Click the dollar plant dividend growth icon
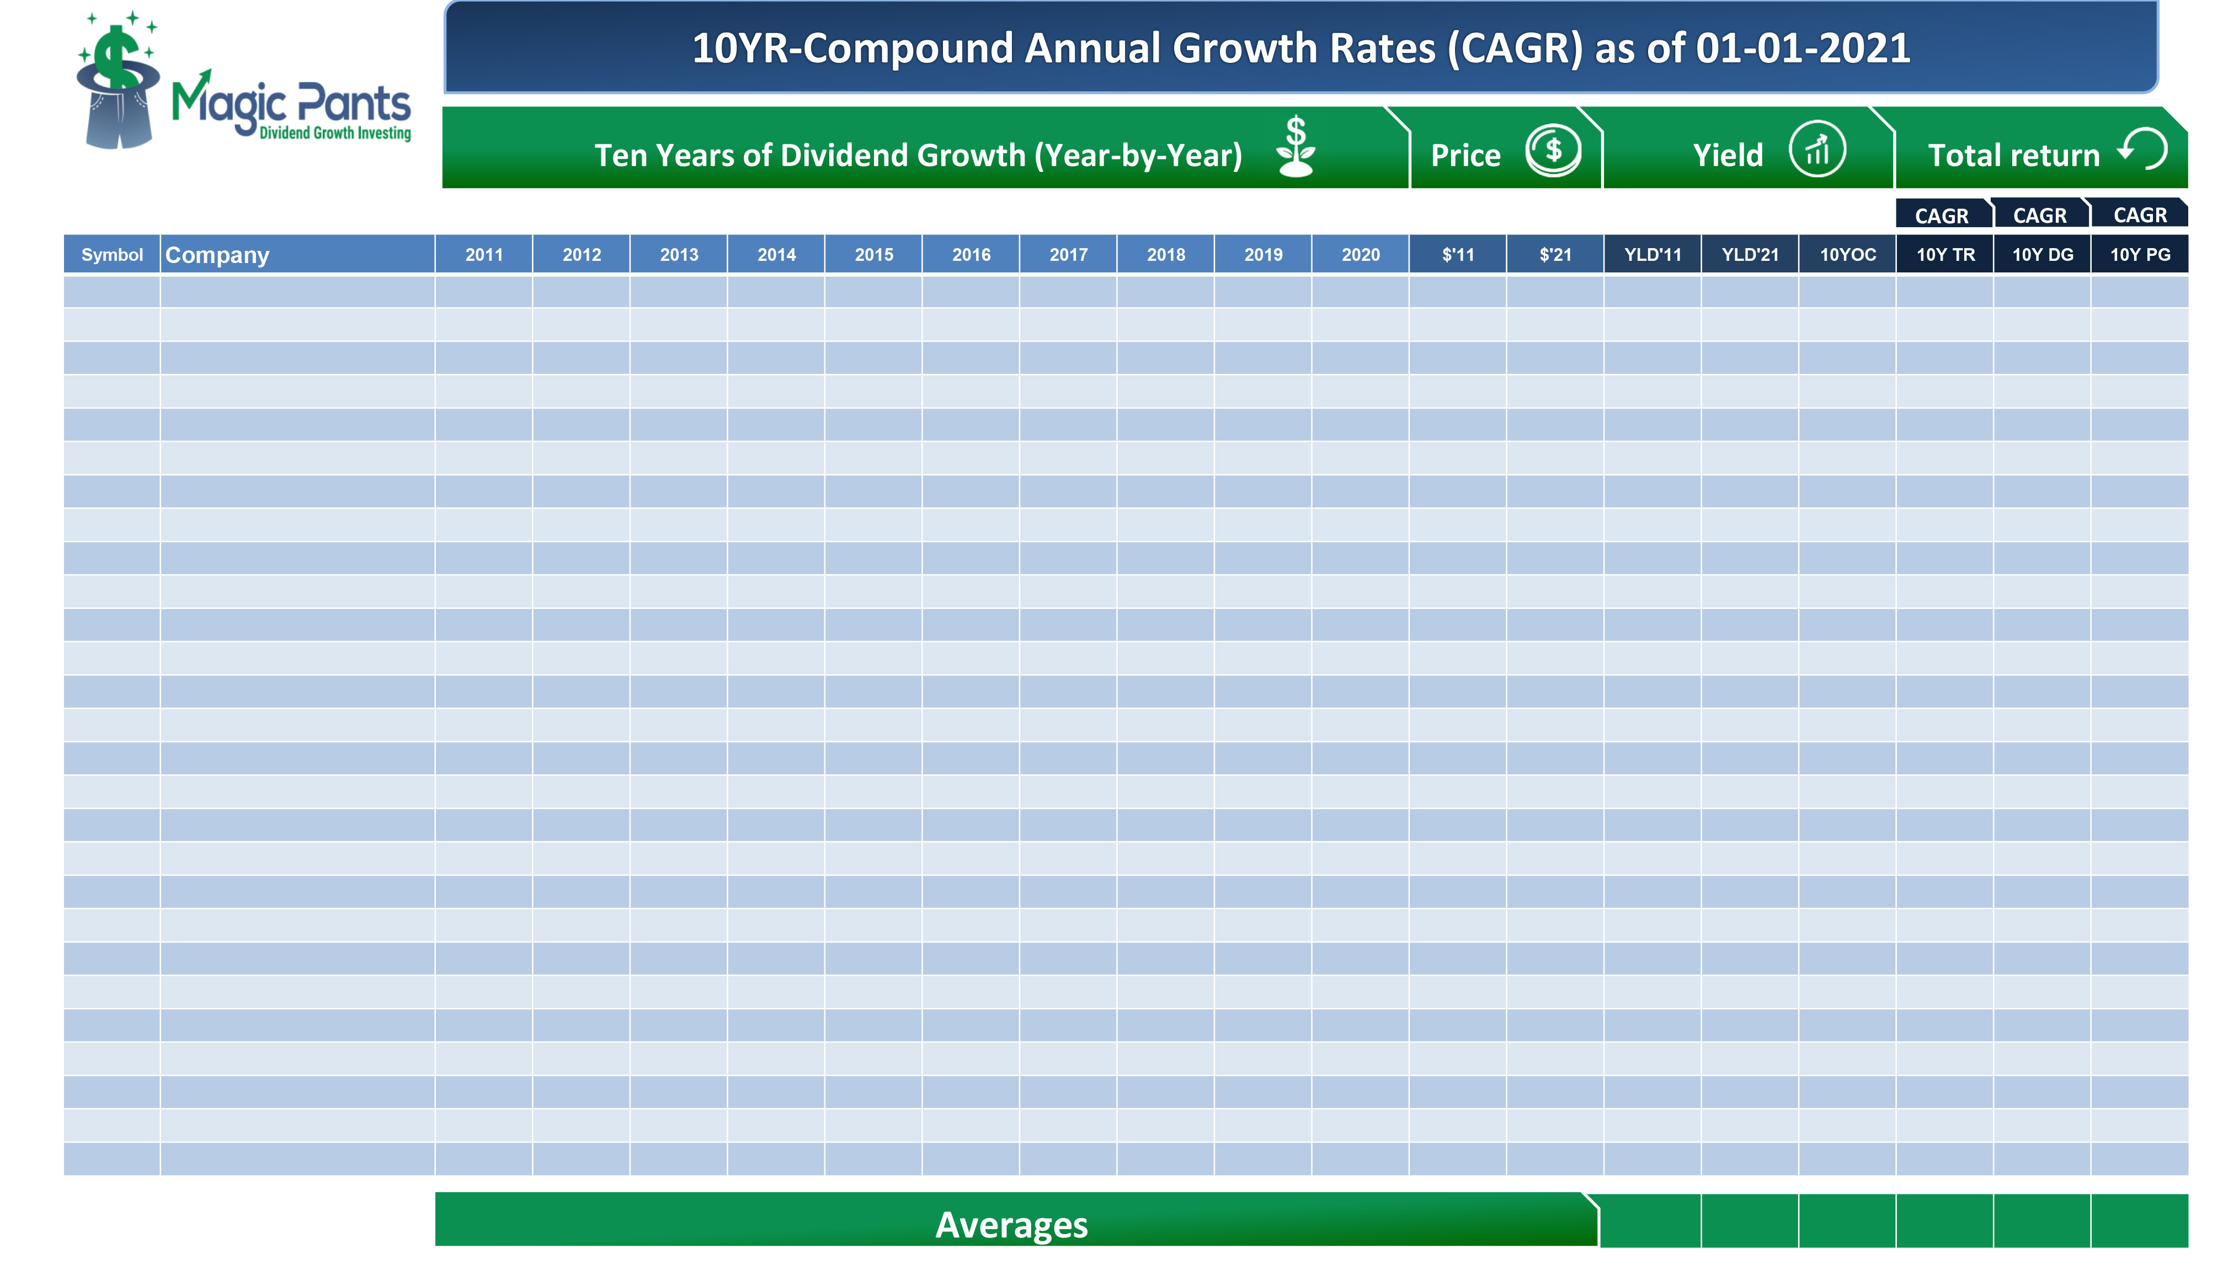The width and height of the screenshot is (2223, 1281). click(1294, 146)
